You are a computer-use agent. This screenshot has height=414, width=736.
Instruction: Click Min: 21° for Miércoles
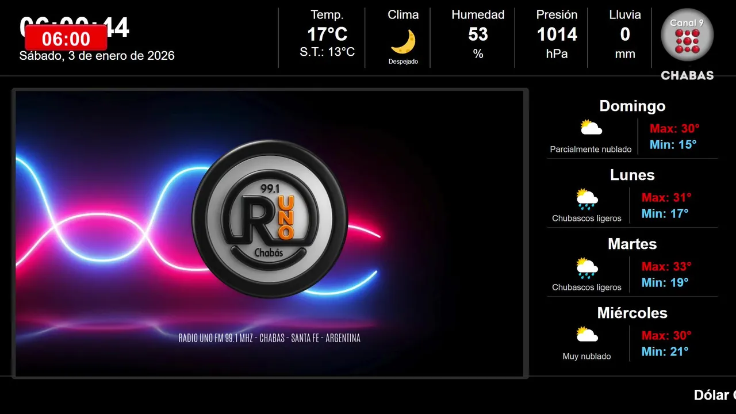coord(665,352)
